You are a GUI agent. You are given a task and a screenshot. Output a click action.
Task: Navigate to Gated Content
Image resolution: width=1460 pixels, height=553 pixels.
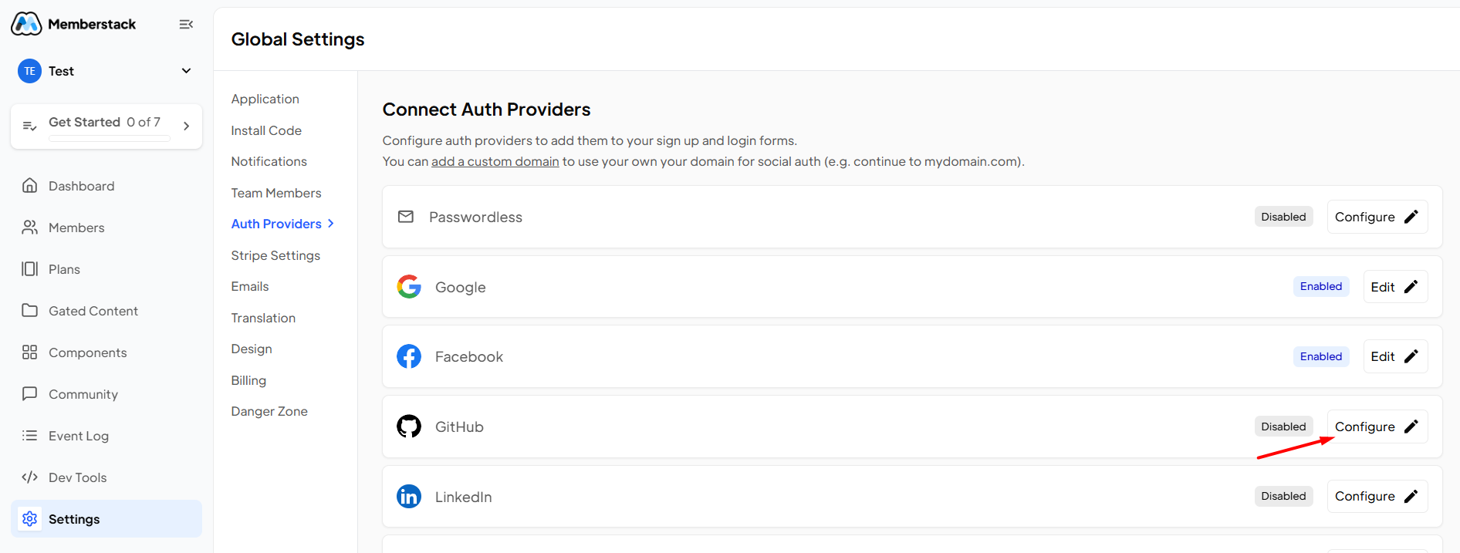pyautogui.click(x=106, y=311)
